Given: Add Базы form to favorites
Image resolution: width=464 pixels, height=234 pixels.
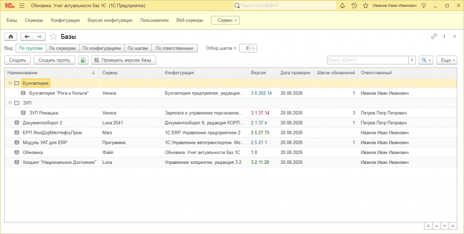Looking at the screenshot, I should [x=53, y=37].
